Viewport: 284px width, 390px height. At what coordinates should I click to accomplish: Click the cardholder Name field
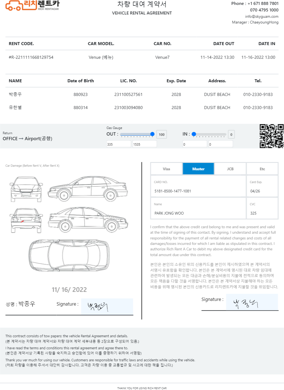(x=198, y=213)
